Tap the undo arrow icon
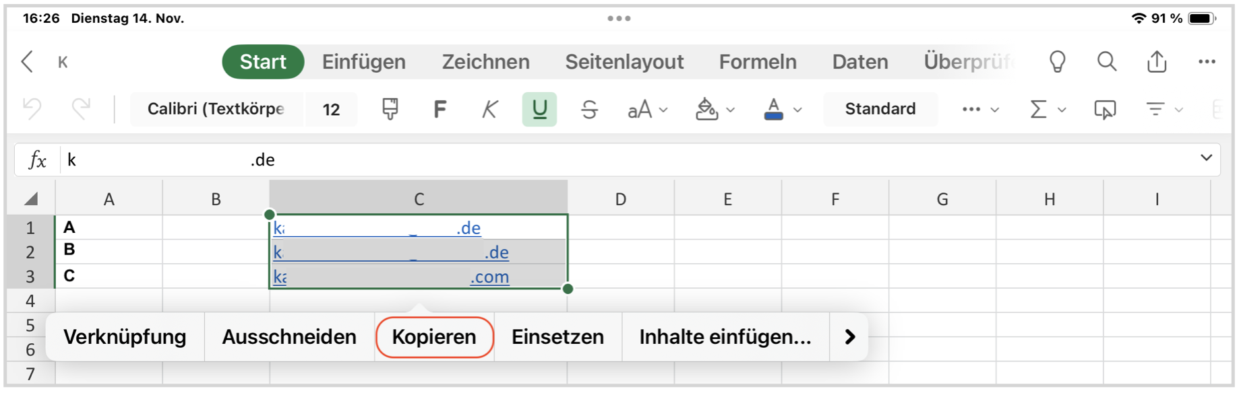 (x=32, y=109)
